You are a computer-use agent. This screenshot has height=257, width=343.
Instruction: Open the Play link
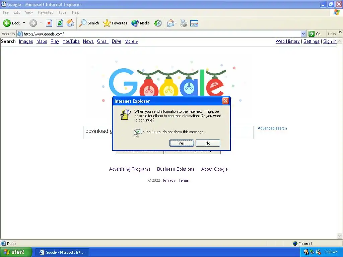55,41
